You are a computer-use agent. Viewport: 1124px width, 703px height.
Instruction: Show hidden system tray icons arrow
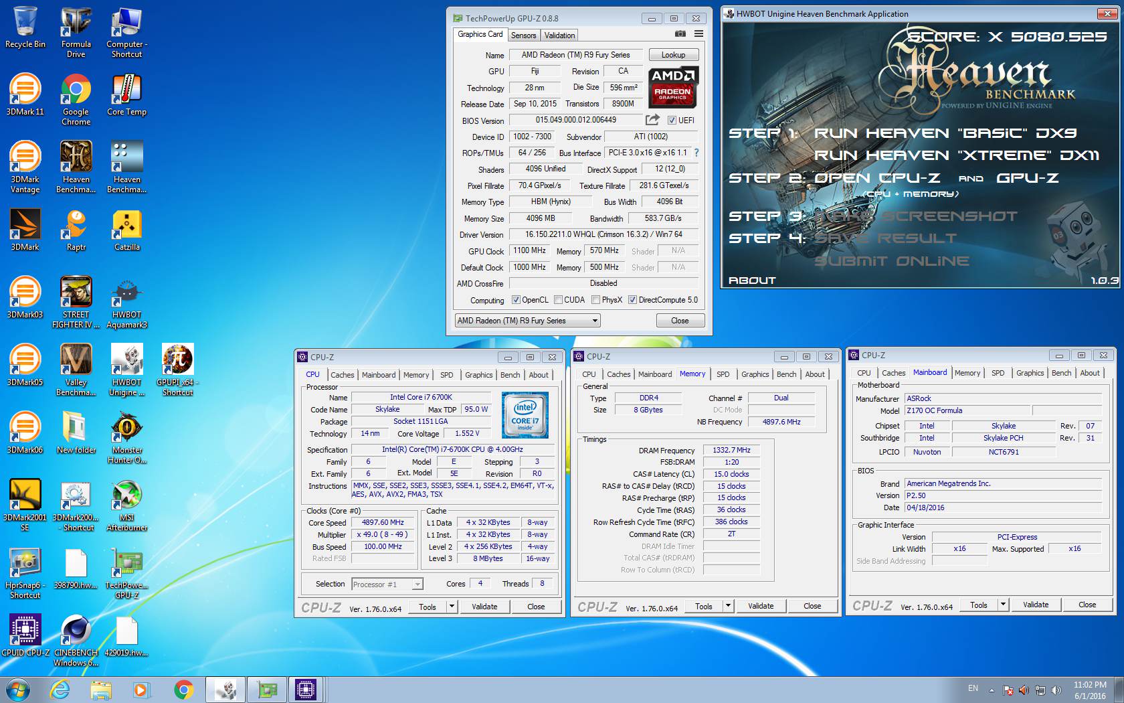(992, 690)
